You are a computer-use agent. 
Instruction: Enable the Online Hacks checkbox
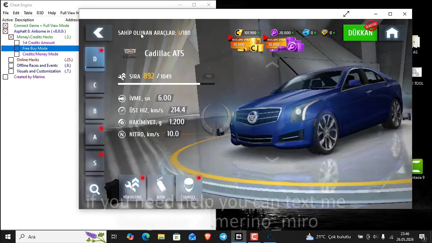point(11,60)
